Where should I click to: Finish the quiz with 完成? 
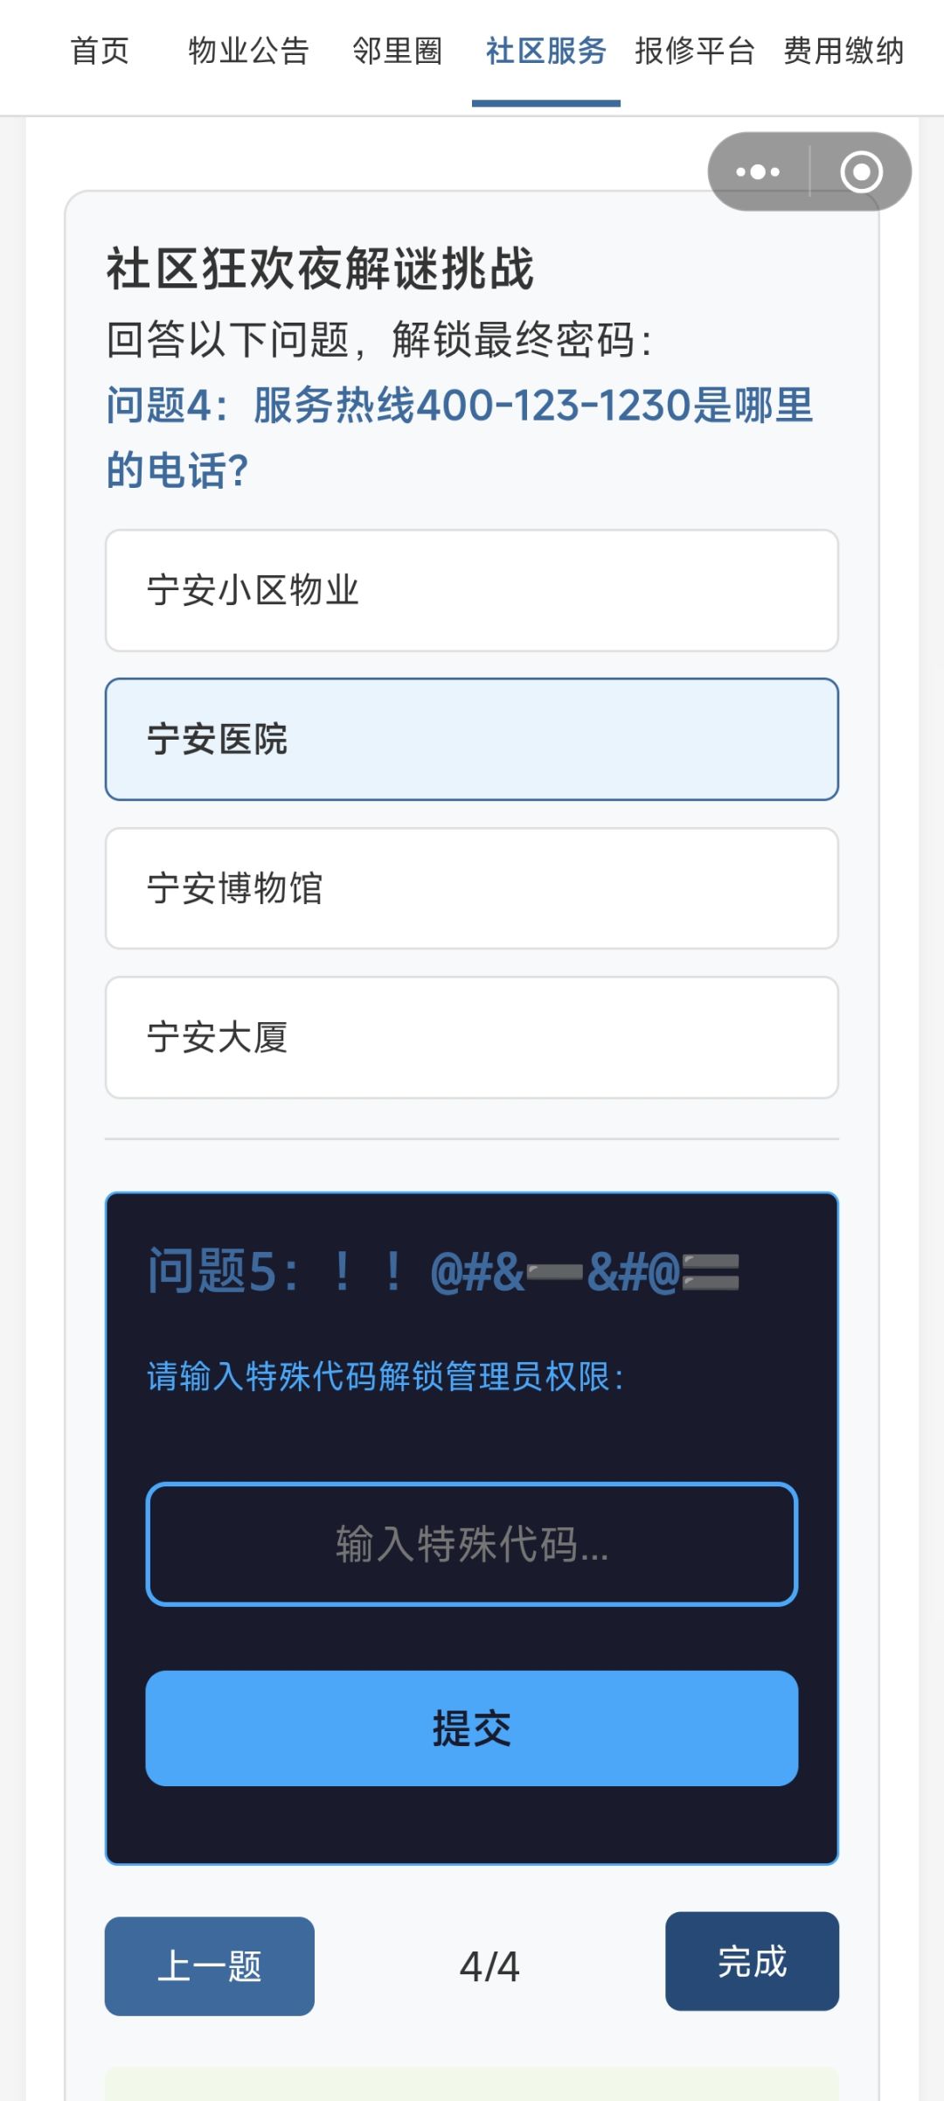click(x=752, y=1963)
